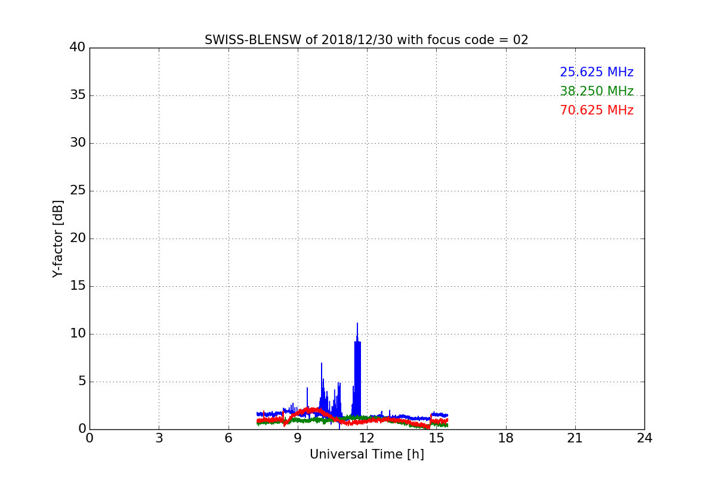
Task: Click the y-axis tick label 20
Action: (x=78, y=238)
